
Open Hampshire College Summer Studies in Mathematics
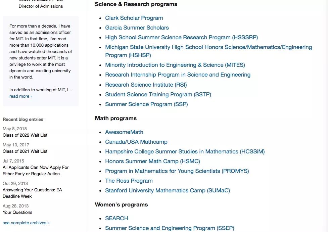pyautogui.click(x=185, y=151)
